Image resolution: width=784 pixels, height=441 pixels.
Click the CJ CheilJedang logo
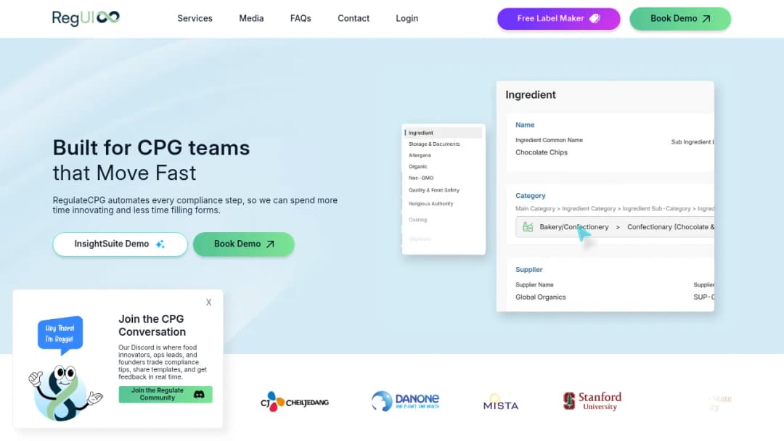[295, 402]
